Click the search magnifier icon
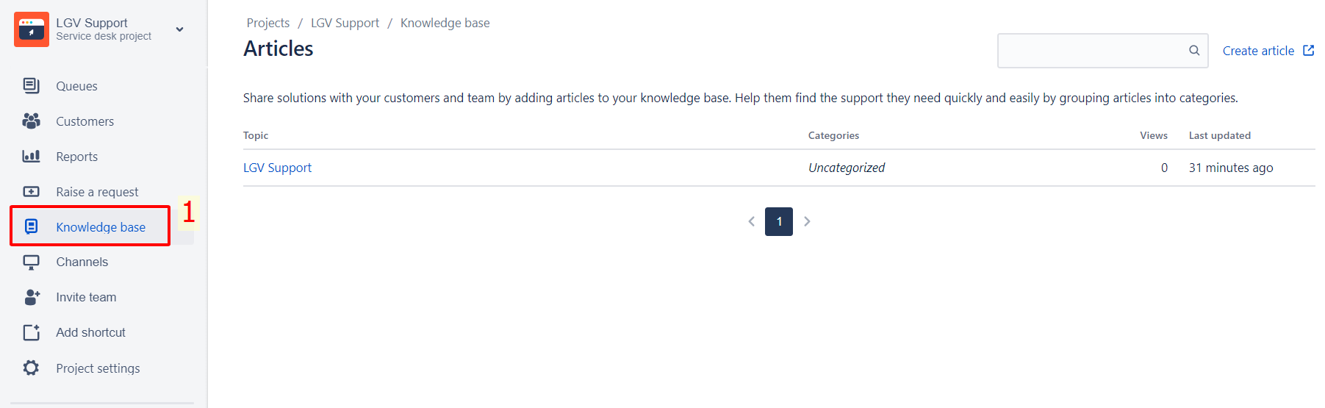The width and height of the screenshot is (1325, 408). [x=1194, y=51]
